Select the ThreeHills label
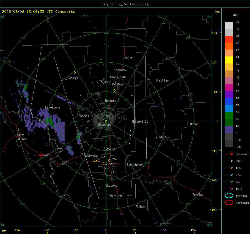 click(140, 122)
